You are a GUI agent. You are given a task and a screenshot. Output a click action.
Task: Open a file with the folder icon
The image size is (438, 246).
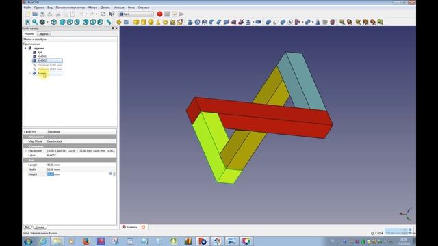[x=35, y=14]
